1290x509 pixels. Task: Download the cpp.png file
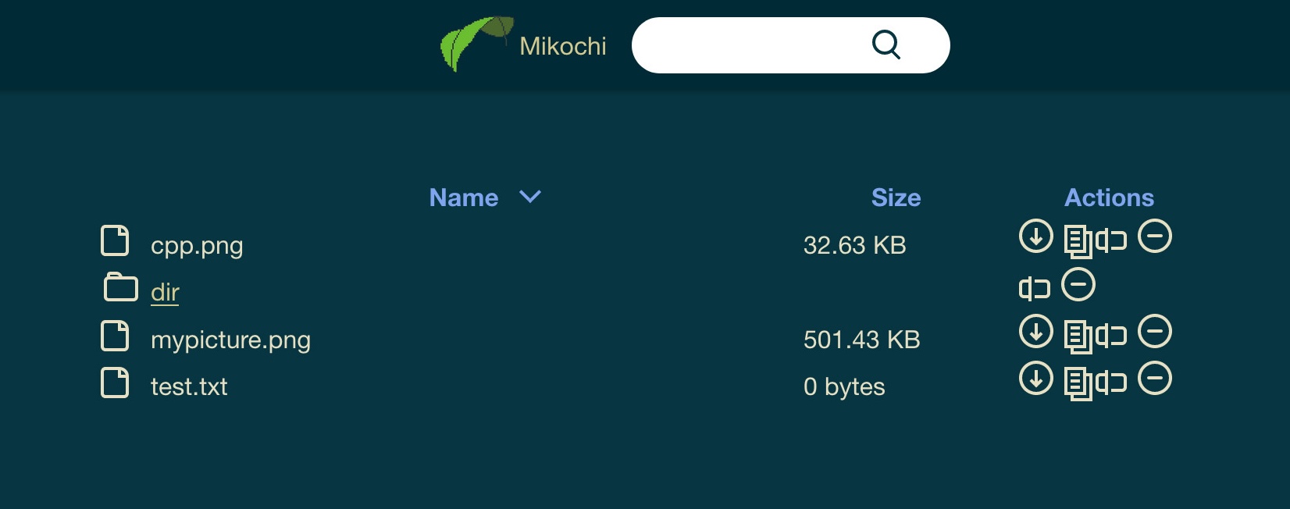pos(1036,237)
